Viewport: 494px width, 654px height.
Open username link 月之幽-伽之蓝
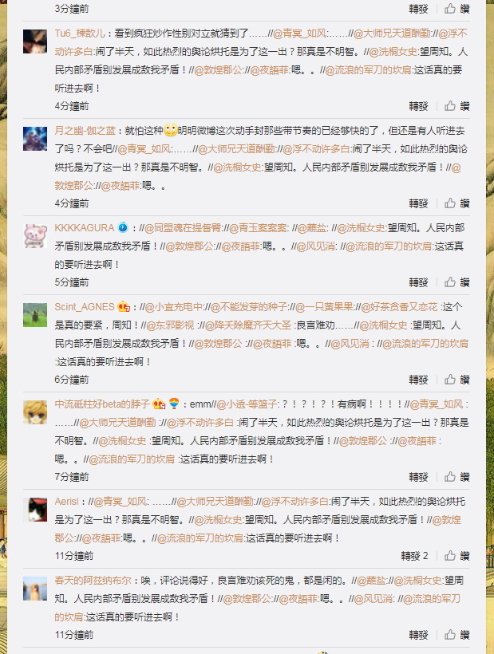point(85,131)
